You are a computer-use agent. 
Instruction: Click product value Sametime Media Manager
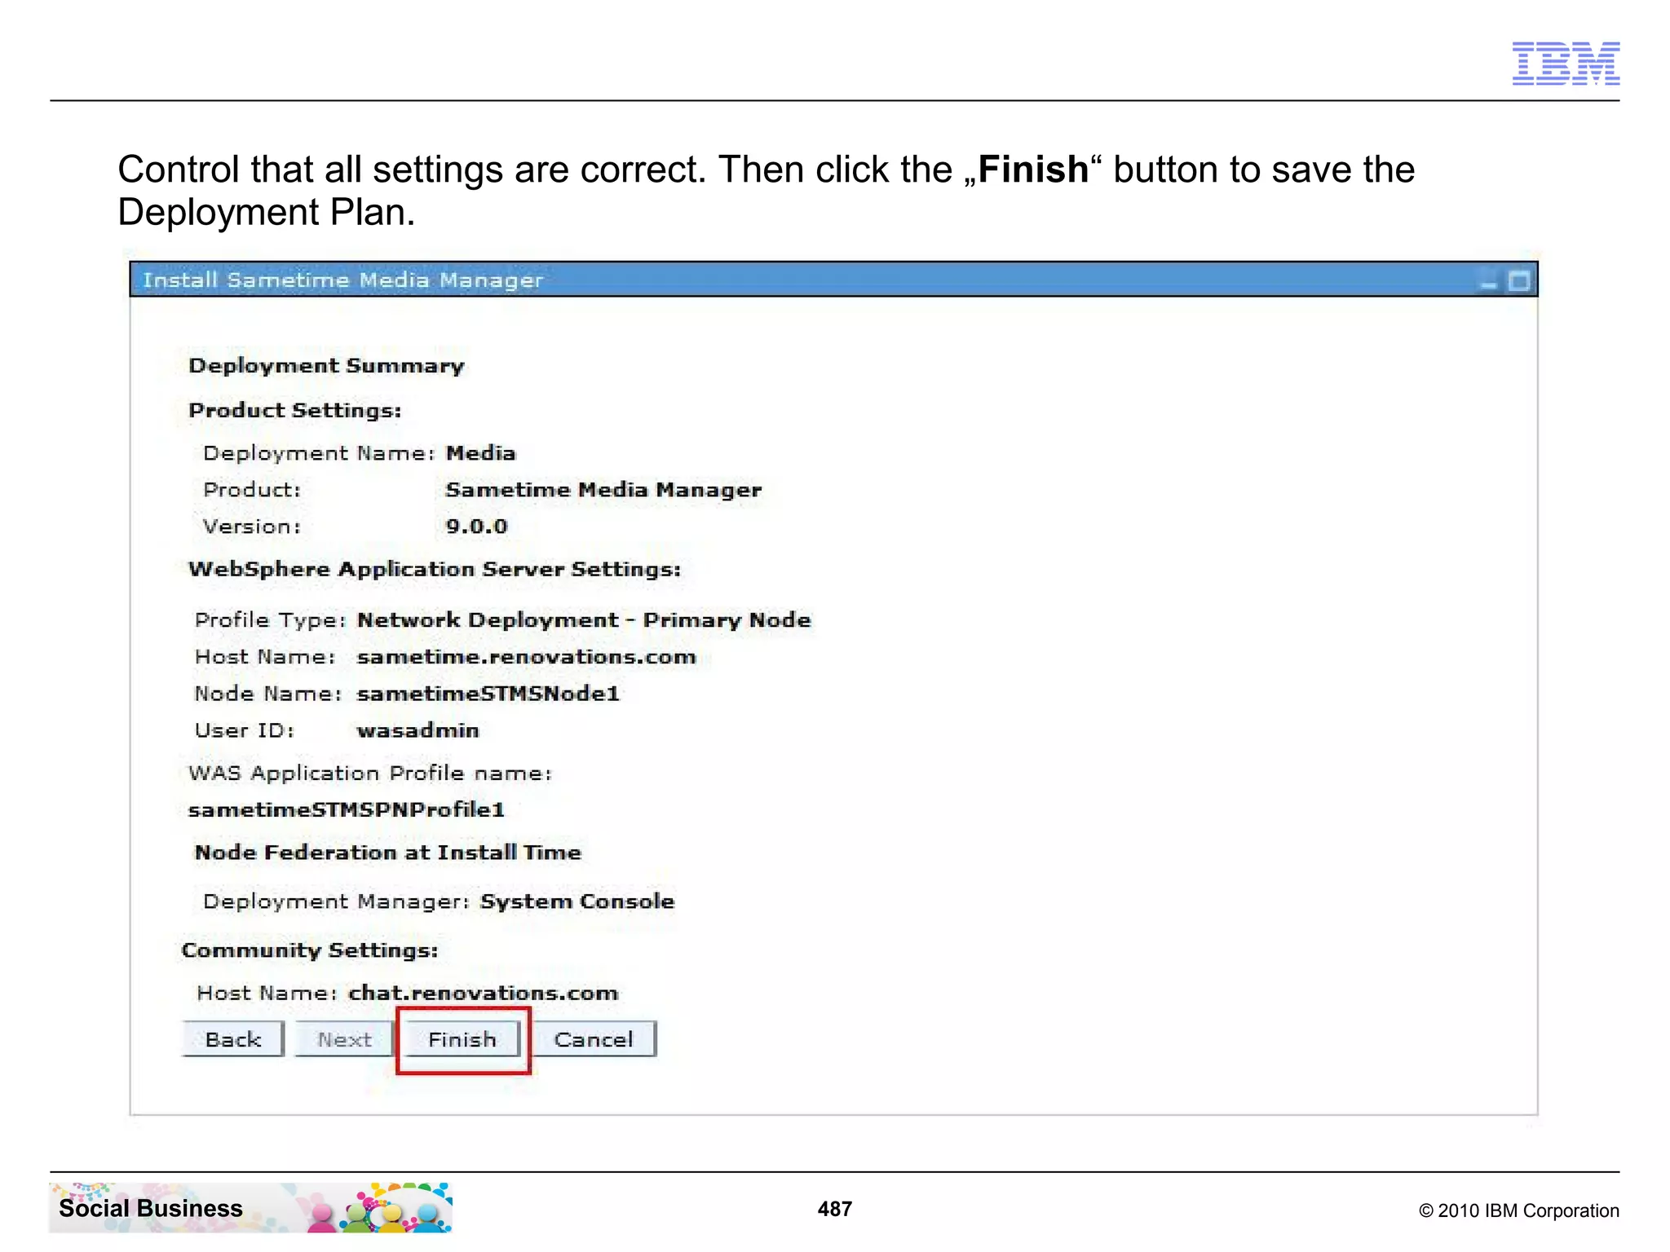pos(603,490)
